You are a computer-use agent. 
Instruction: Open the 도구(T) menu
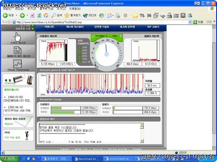[61, 9]
